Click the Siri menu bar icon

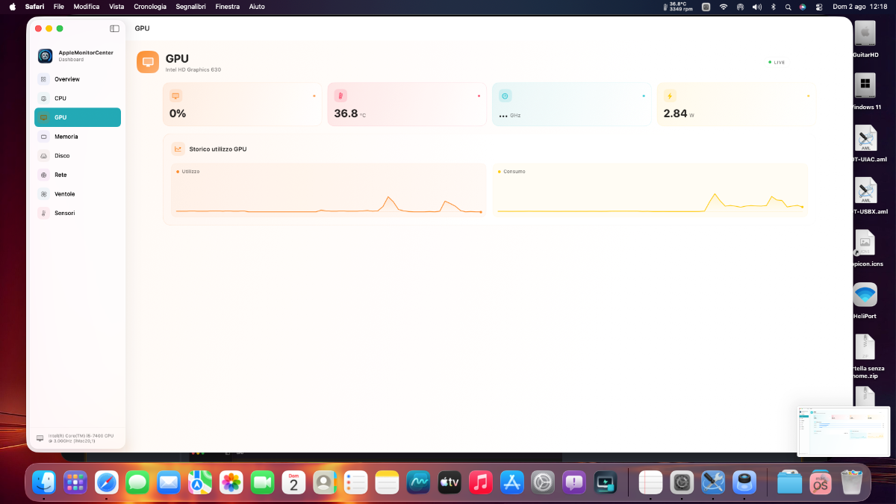coord(803,7)
